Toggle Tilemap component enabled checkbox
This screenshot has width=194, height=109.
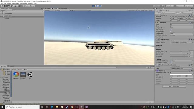159,71
